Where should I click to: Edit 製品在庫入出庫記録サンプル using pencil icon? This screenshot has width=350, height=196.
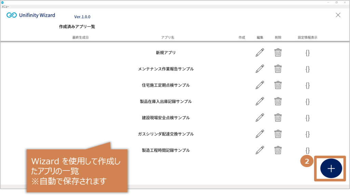tap(260, 101)
